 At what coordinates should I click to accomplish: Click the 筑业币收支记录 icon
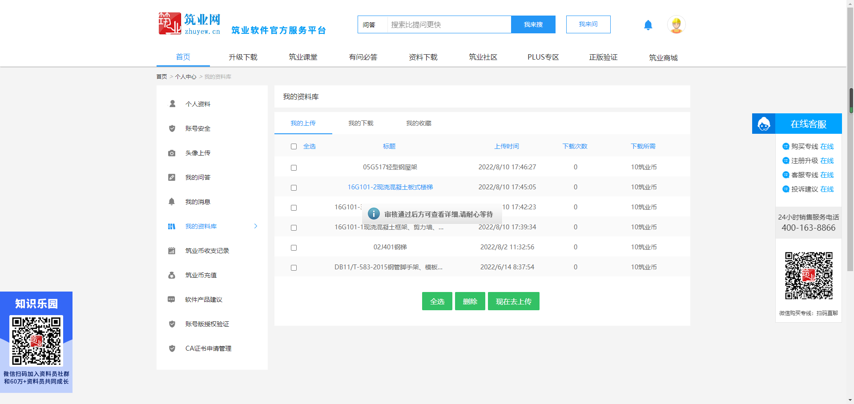tap(172, 251)
